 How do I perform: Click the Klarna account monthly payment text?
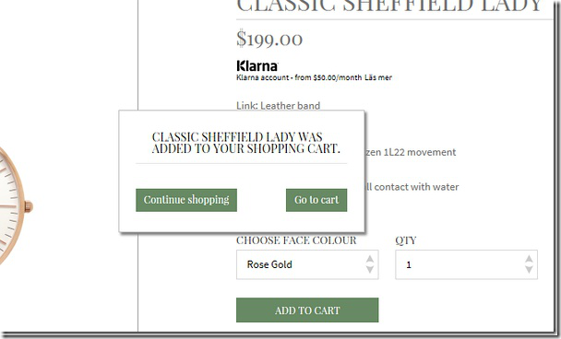pos(299,77)
